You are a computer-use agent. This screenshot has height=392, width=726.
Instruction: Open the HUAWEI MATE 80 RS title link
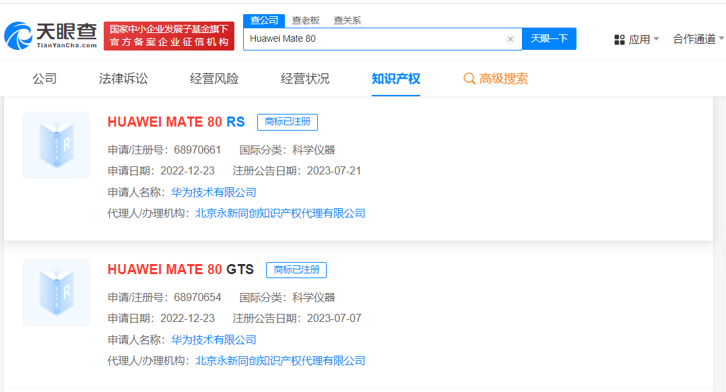point(176,122)
